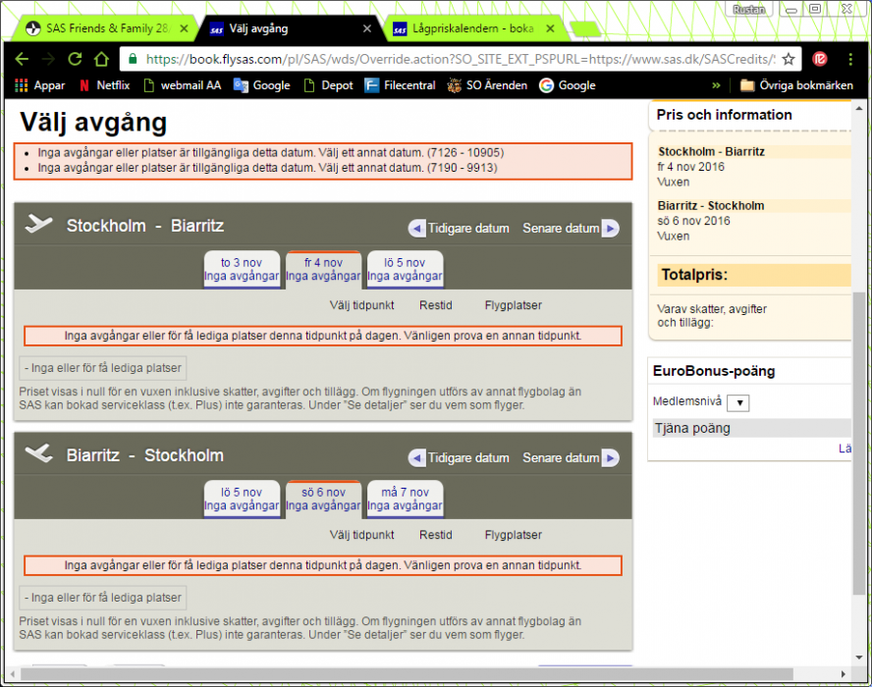Click the browser home icon
This screenshot has width=872, height=687.
point(100,59)
